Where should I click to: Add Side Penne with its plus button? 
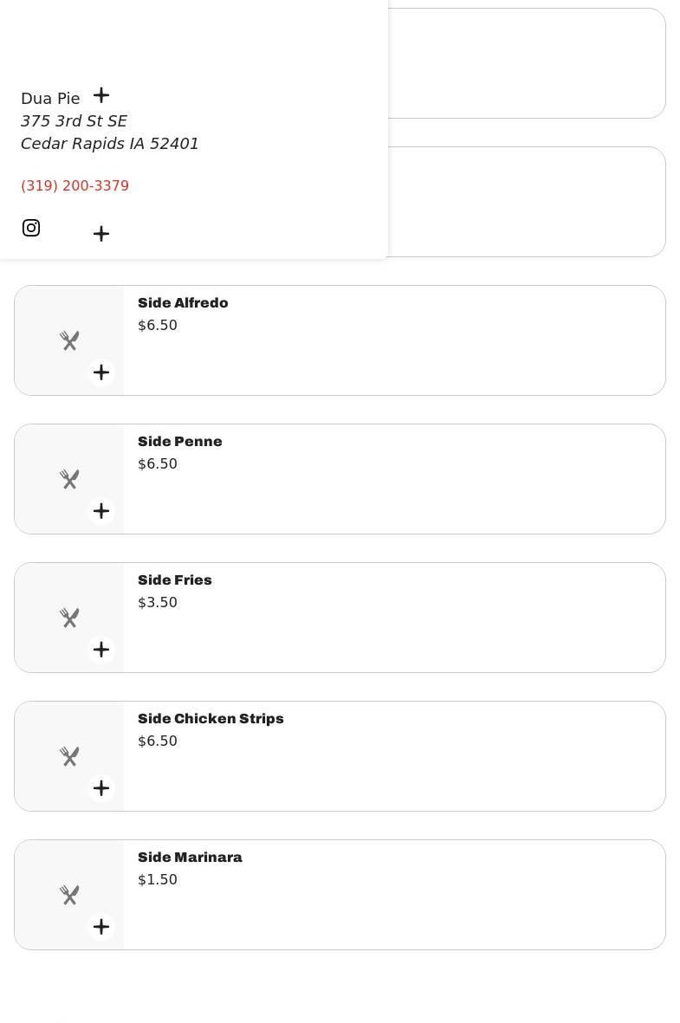[x=101, y=511]
